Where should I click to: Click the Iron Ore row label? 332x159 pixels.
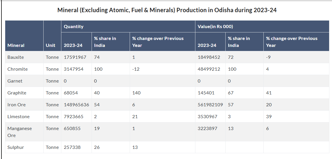click(17, 105)
